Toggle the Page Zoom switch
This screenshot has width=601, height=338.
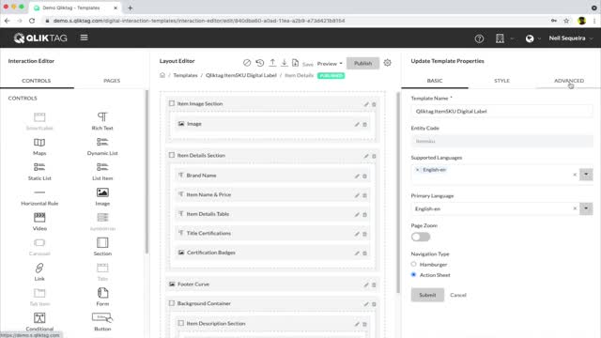tap(421, 237)
